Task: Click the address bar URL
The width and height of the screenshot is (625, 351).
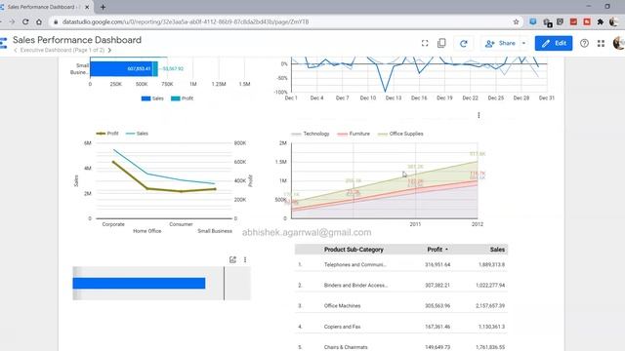Action: (x=186, y=21)
